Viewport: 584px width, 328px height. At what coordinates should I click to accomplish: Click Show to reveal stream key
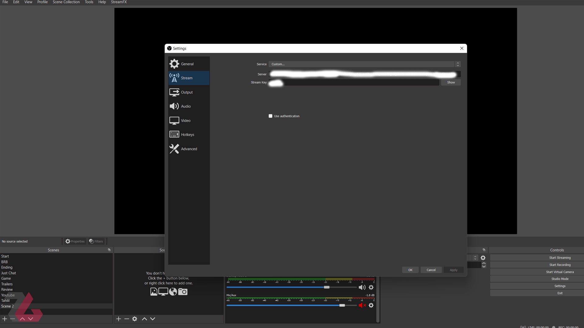click(x=451, y=82)
